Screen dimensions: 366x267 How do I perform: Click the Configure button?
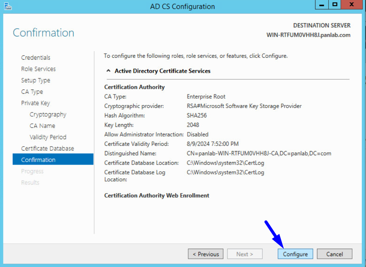point(295,254)
